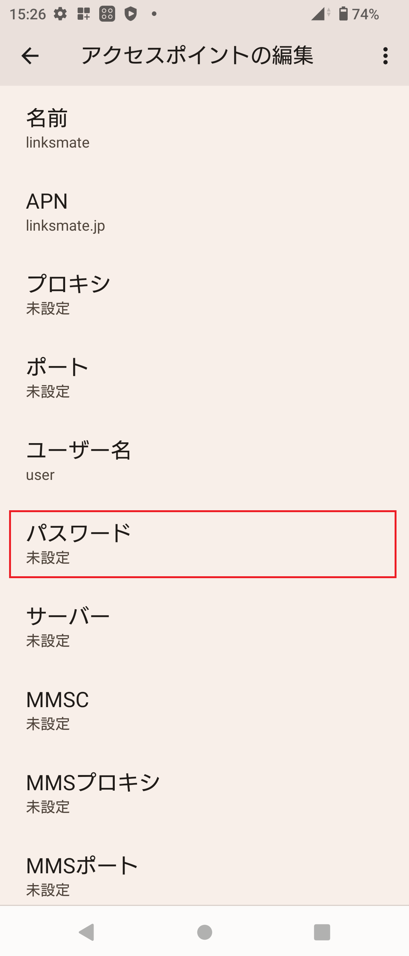Tap the recent apps square button
The width and height of the screenshot is (409, 956).
[x=322, y=932]
